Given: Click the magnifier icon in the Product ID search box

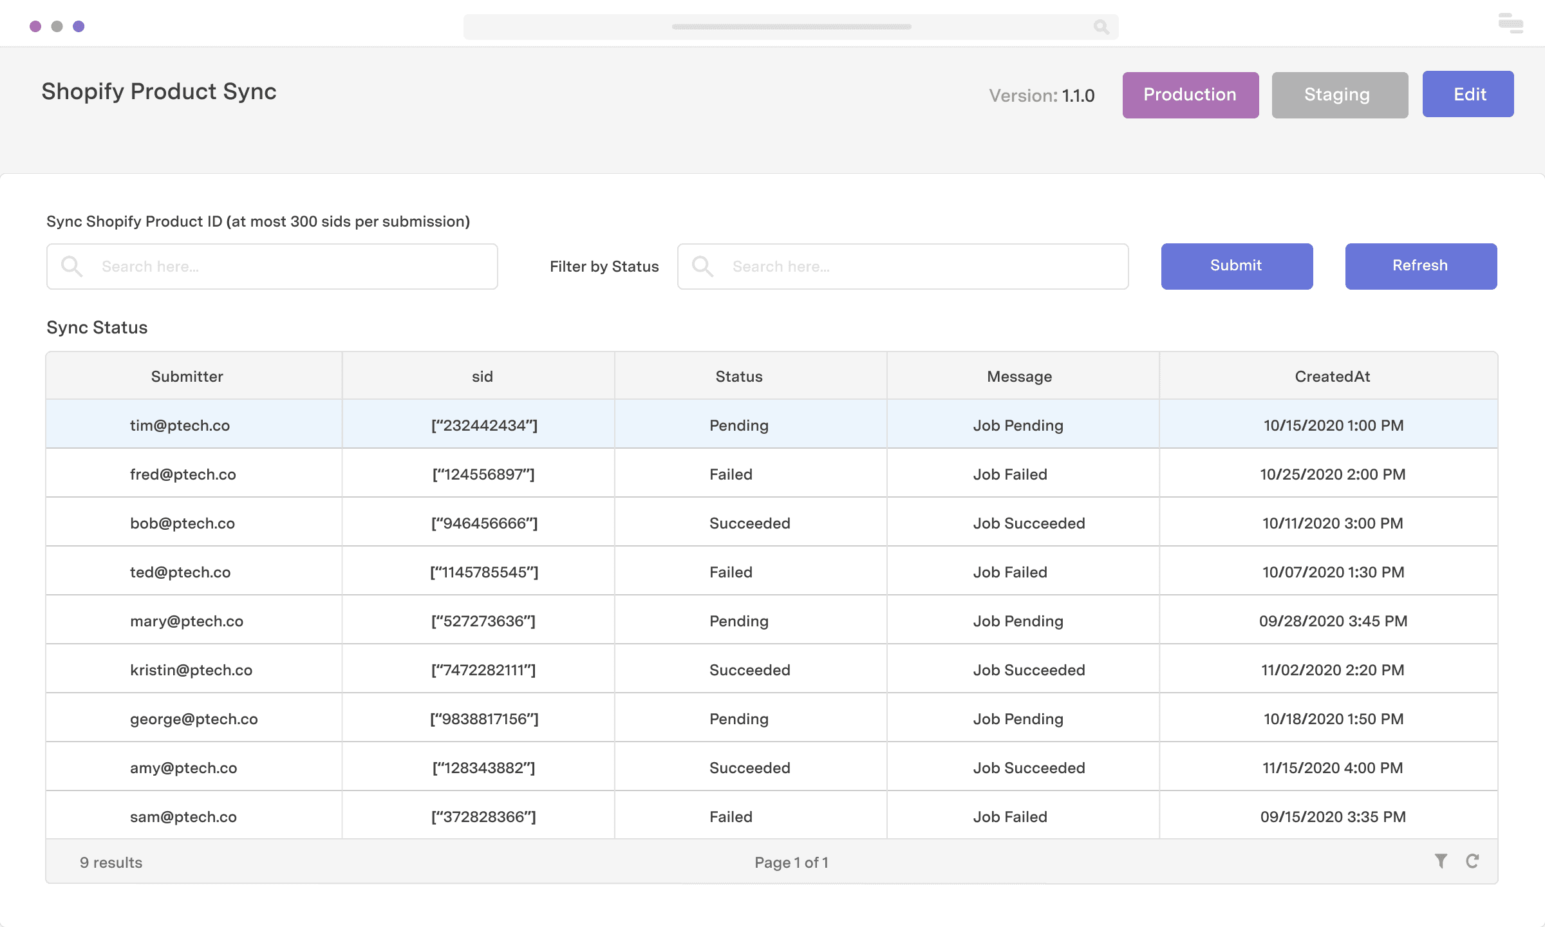Looking at the screenshot, I should pyautogui.click(x=71, y=266).
